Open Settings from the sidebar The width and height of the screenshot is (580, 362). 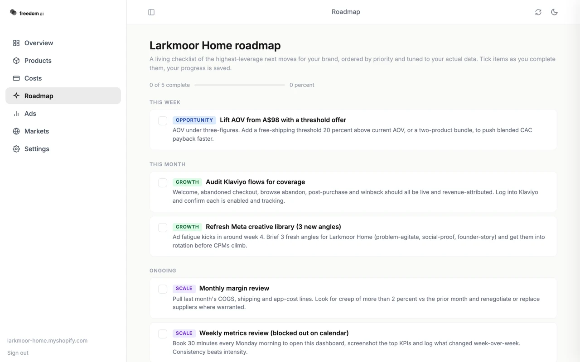63,149
